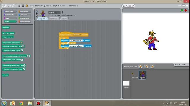
Task: Select the Duplicate stamp tool
Action: point(123,6)
